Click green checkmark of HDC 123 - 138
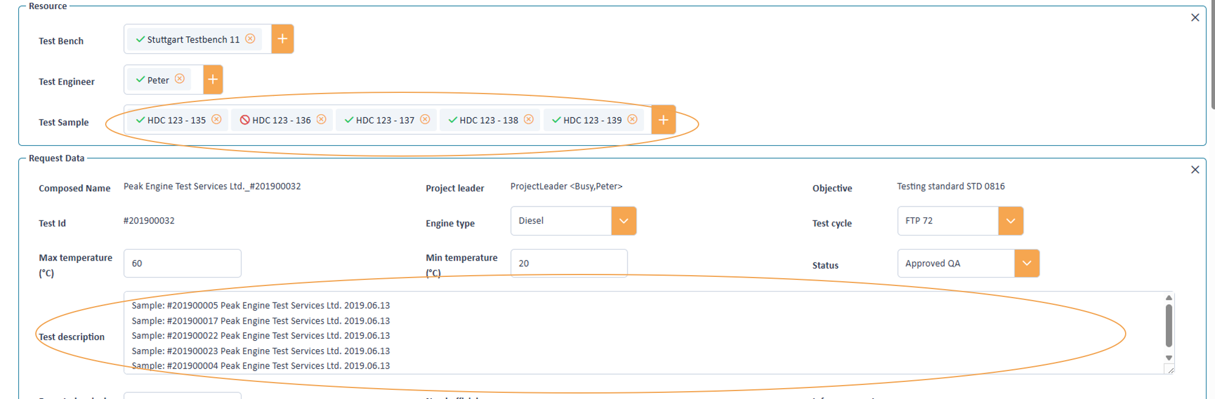This screenshot has width=1215, height=399. tap(453, 120)
